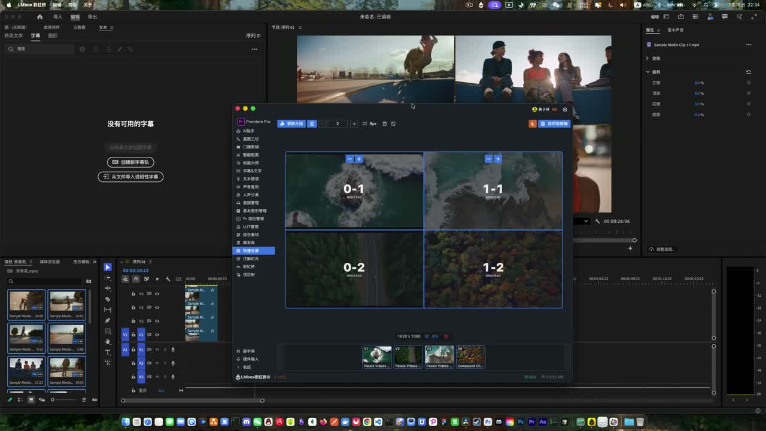Open the 导入 workspace tab

pos(57,17)
